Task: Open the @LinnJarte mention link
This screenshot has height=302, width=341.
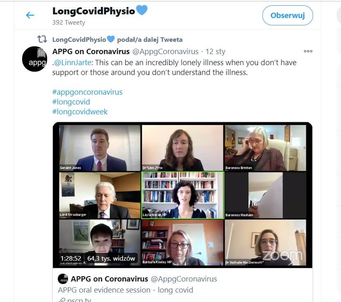Action: 73,63
